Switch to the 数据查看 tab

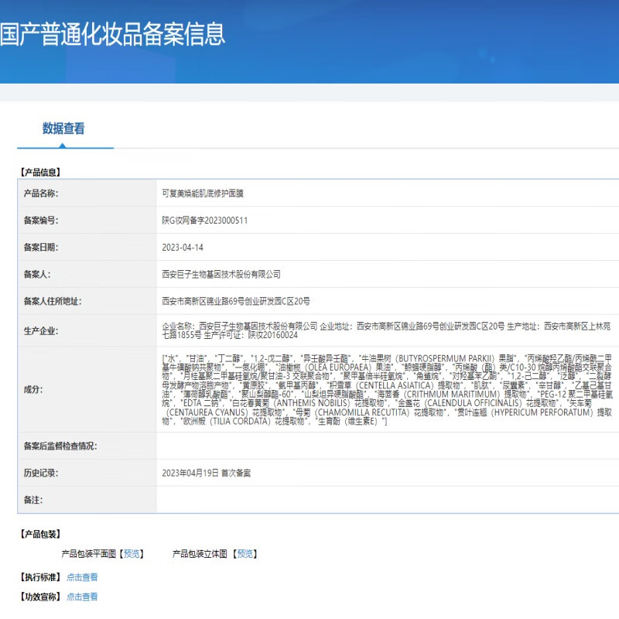coord(63,128)
